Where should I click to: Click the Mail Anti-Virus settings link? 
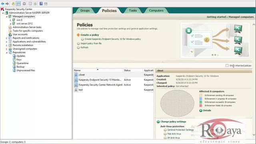(x=174, y=134)
